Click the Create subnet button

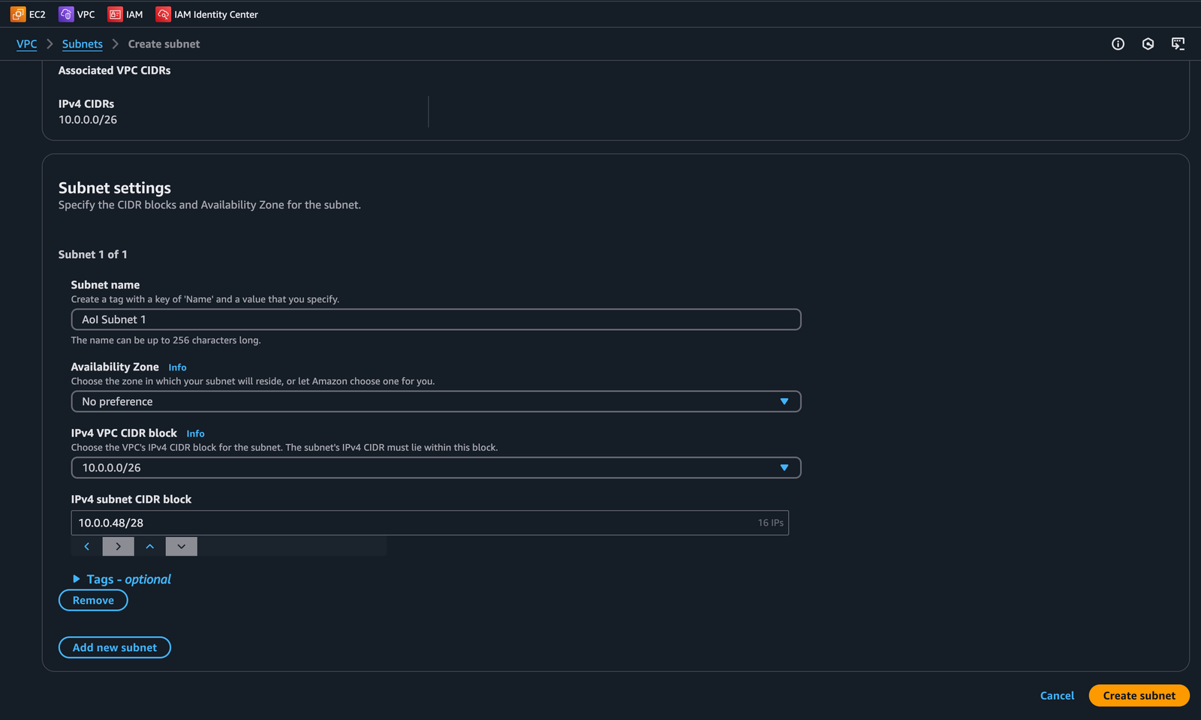pyautogui.click(x=1139, y=696)
